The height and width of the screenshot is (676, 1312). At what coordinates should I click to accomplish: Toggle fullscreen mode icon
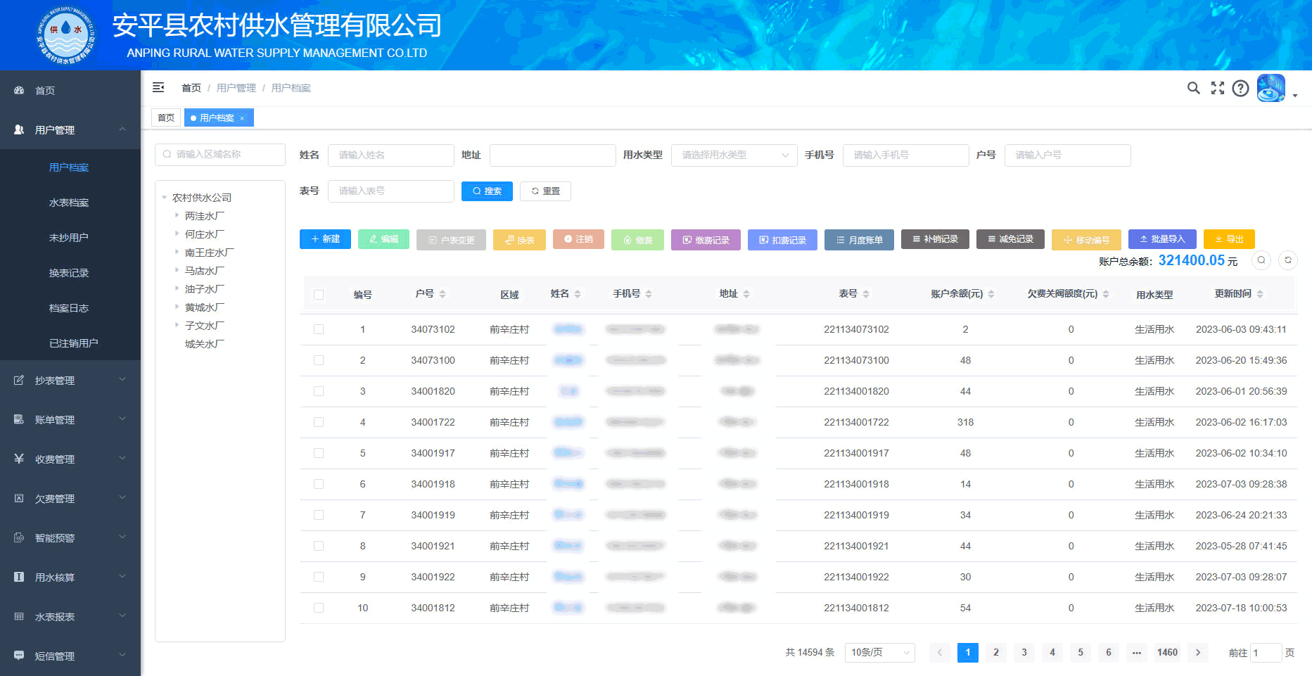pos(1217,88)
